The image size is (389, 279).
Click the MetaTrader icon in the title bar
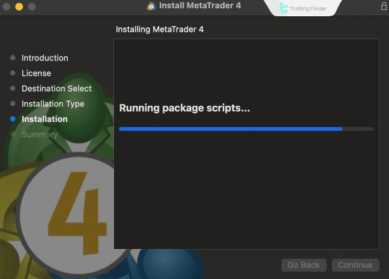coord(151,6)
